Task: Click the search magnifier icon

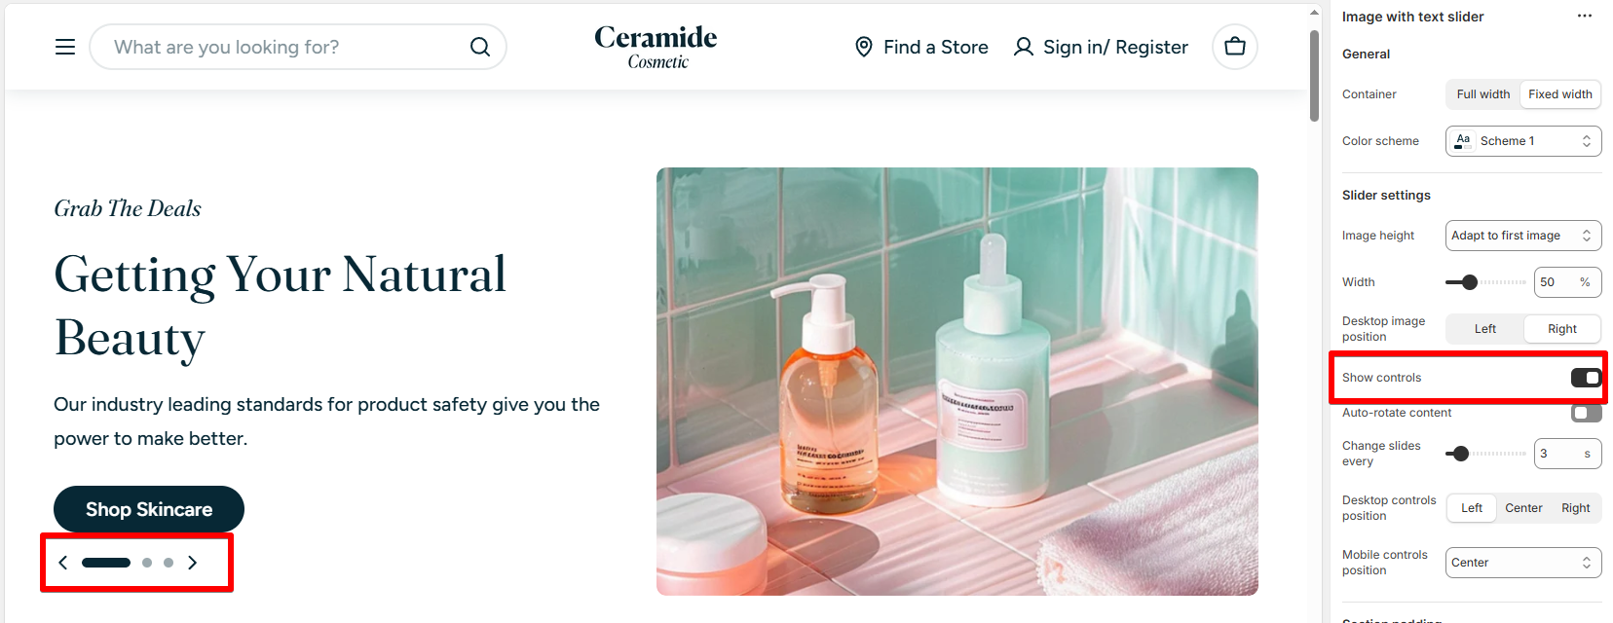Action: pyautogui.click(x=480, y=47)
